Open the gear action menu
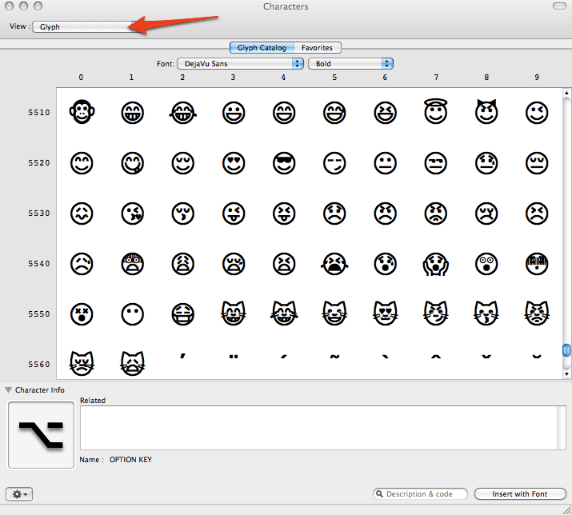This screenshot has width=572, height=515. pyautogui.click(x=19, y=494)
